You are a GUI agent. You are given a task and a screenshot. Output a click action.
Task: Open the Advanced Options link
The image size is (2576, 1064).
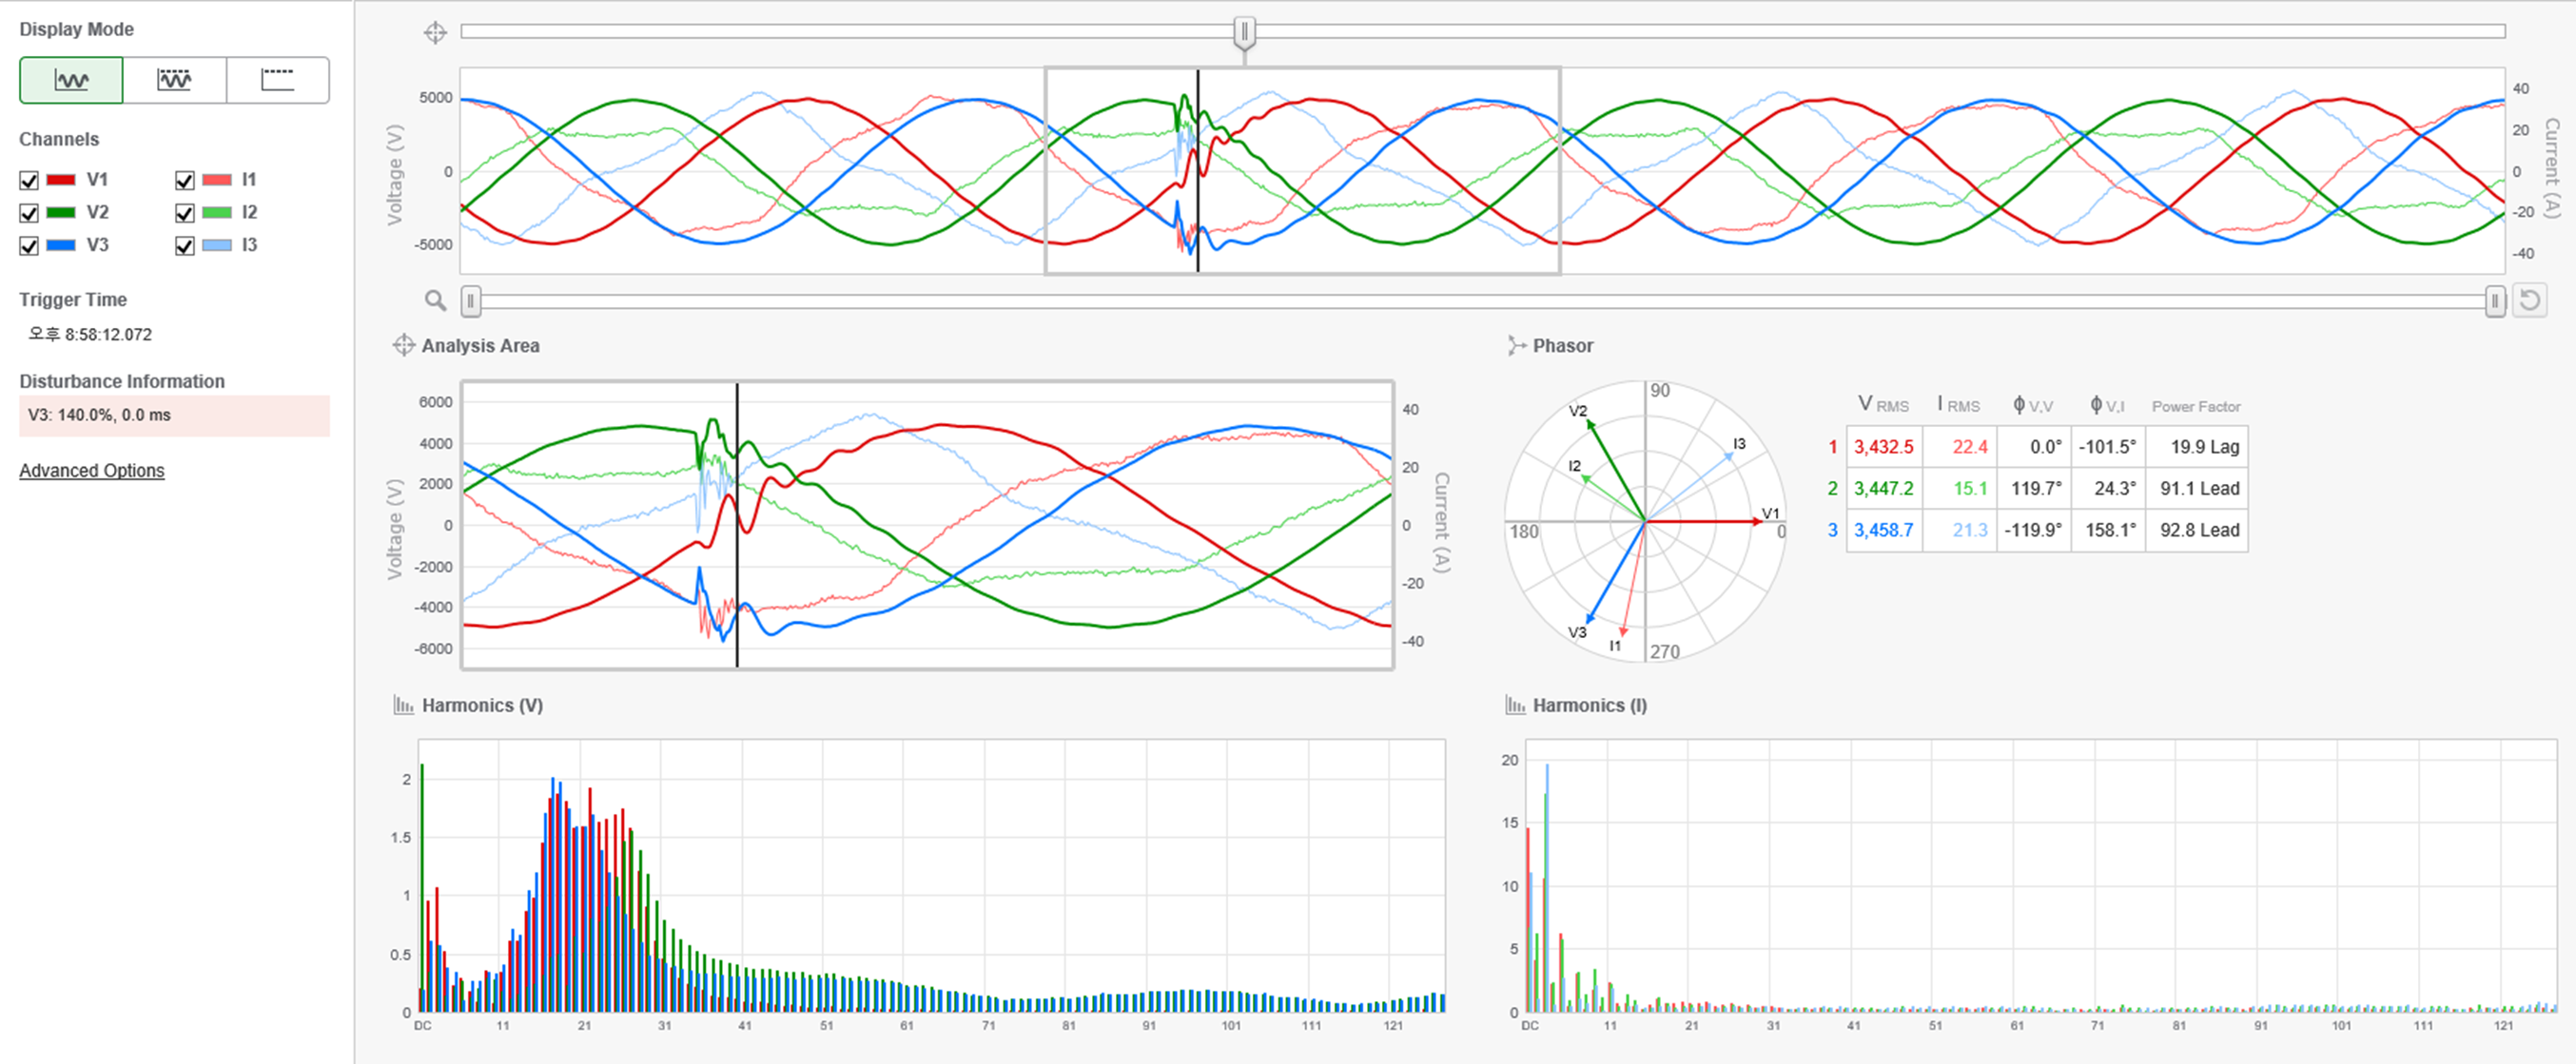pos(92,471)
